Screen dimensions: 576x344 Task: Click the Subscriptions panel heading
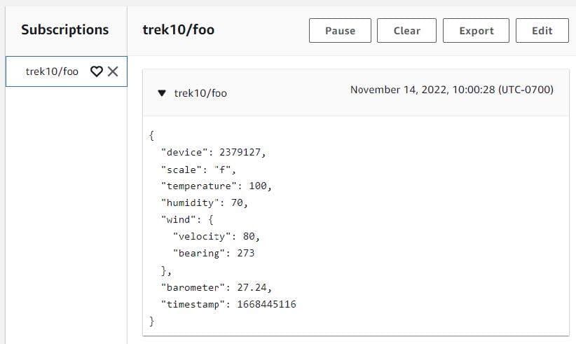(x=64, y=30)
